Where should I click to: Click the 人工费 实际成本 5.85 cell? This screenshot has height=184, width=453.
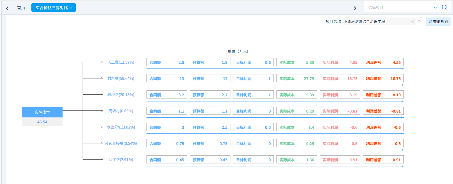tap(297, 62)
